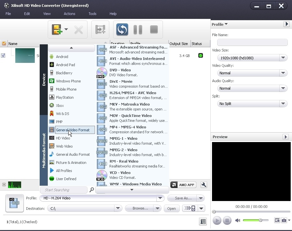Take a snapshot with the camera icon
Viewport: 292px width, 231px height.
pos(284,220)
